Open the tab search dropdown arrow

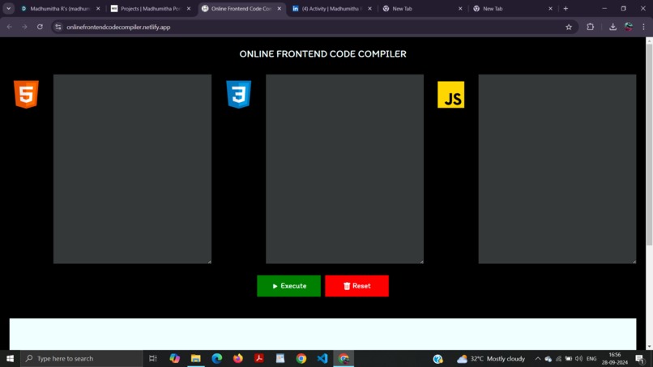pos(8,8)
